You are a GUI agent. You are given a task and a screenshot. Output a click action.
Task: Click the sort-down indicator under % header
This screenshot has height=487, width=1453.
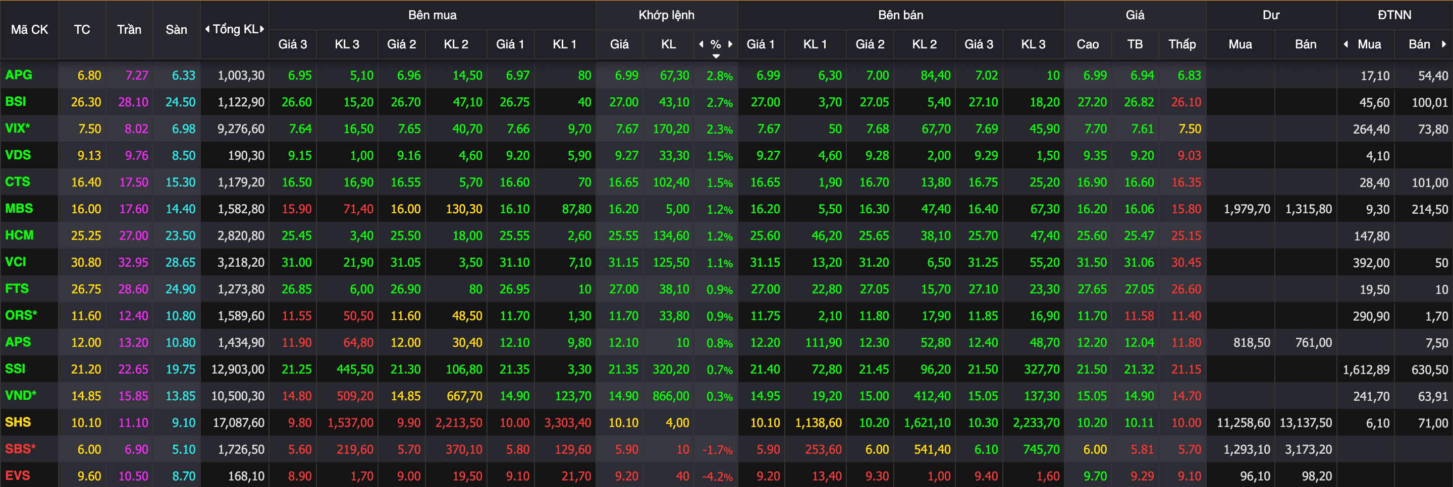(716, 56)
